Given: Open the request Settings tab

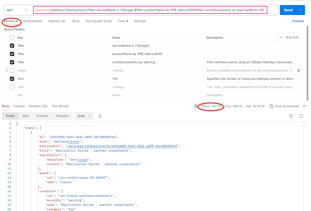Looking at the screenshot, I should click(x=140, y=21).
